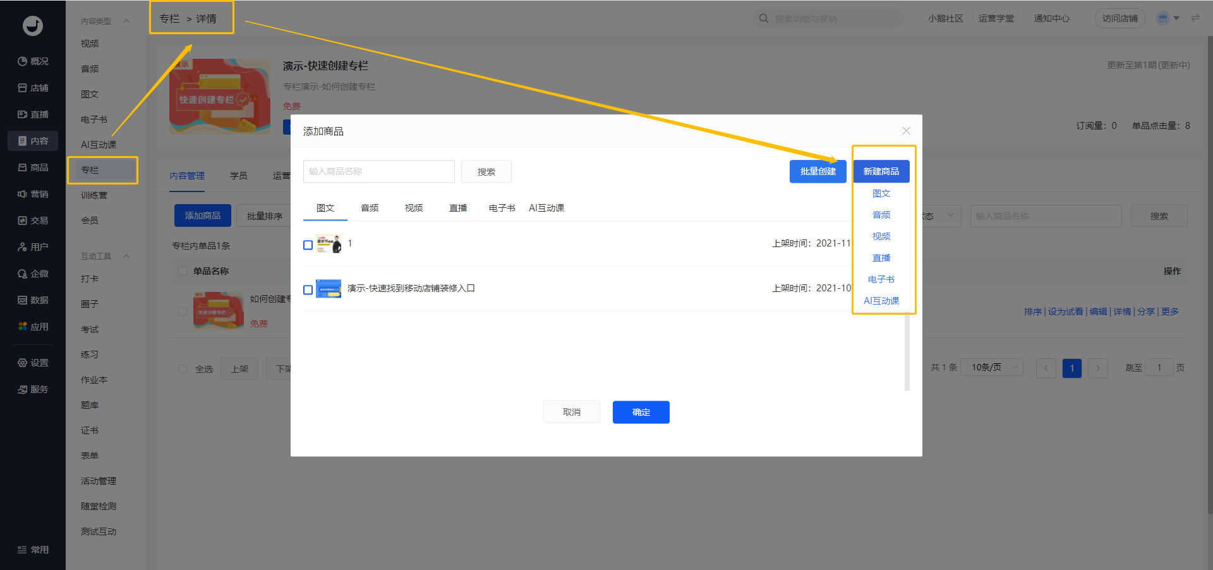Toggle the 全选 select-all checkbox
The width and height of the screenshot is (1213, 570).
[183, 369]
